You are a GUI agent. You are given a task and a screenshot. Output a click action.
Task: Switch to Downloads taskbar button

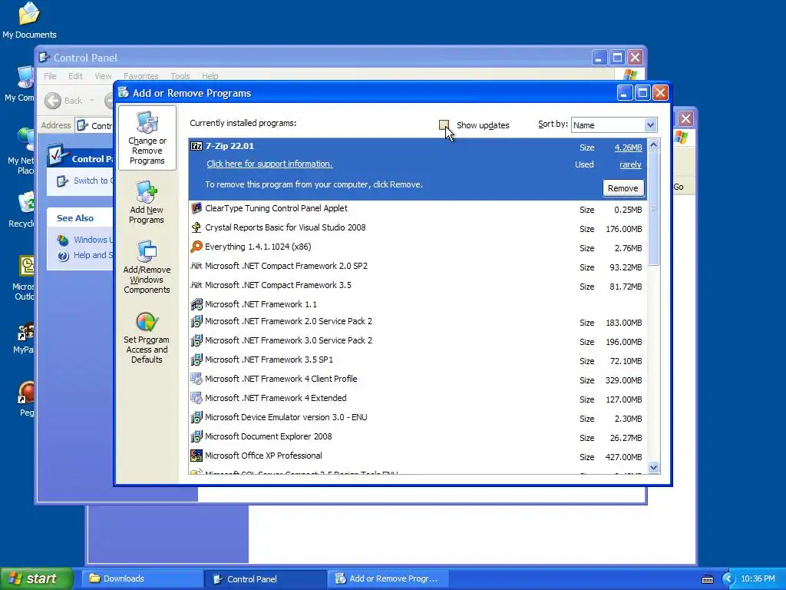pos(143,578)
